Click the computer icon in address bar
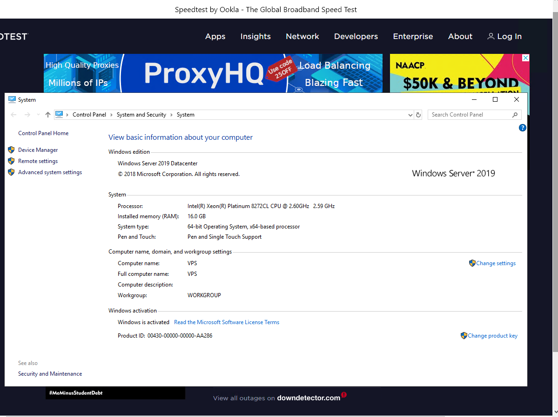Viewport: 558px width, 417px height. click(x=59, y=114)
